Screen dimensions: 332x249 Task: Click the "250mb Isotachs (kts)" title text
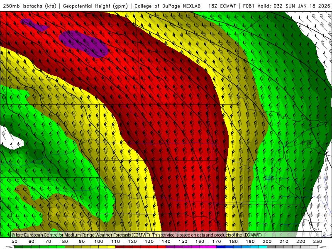(30, 6)
